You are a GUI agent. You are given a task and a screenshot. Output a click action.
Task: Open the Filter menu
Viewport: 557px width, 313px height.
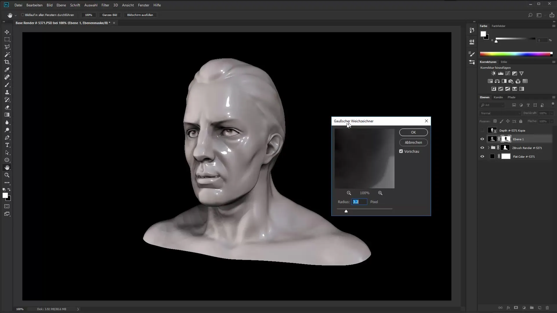point(105,5)
